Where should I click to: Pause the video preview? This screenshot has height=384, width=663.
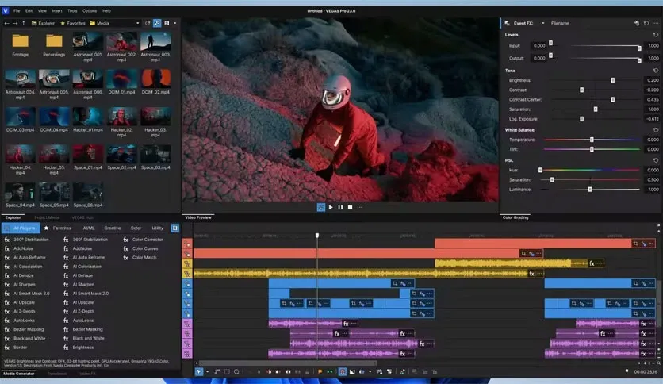coord(340,207)
